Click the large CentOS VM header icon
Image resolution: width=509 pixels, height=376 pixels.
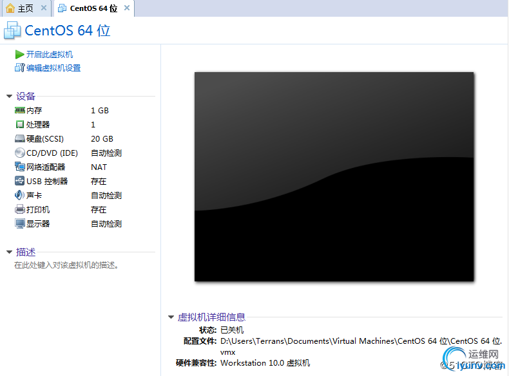12,30
